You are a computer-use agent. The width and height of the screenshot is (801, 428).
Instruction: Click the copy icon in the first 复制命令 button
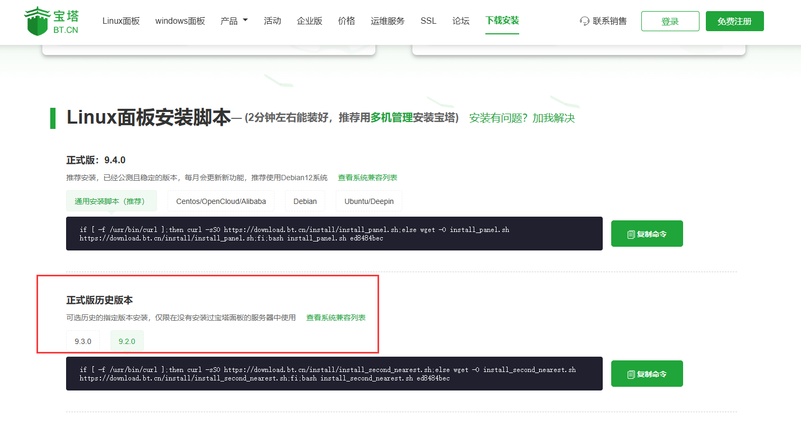point(631,234)
